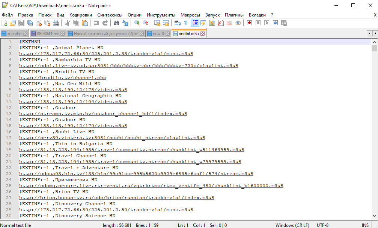
Task: Close the onelist.m3u tab
Action: (203, 34)
